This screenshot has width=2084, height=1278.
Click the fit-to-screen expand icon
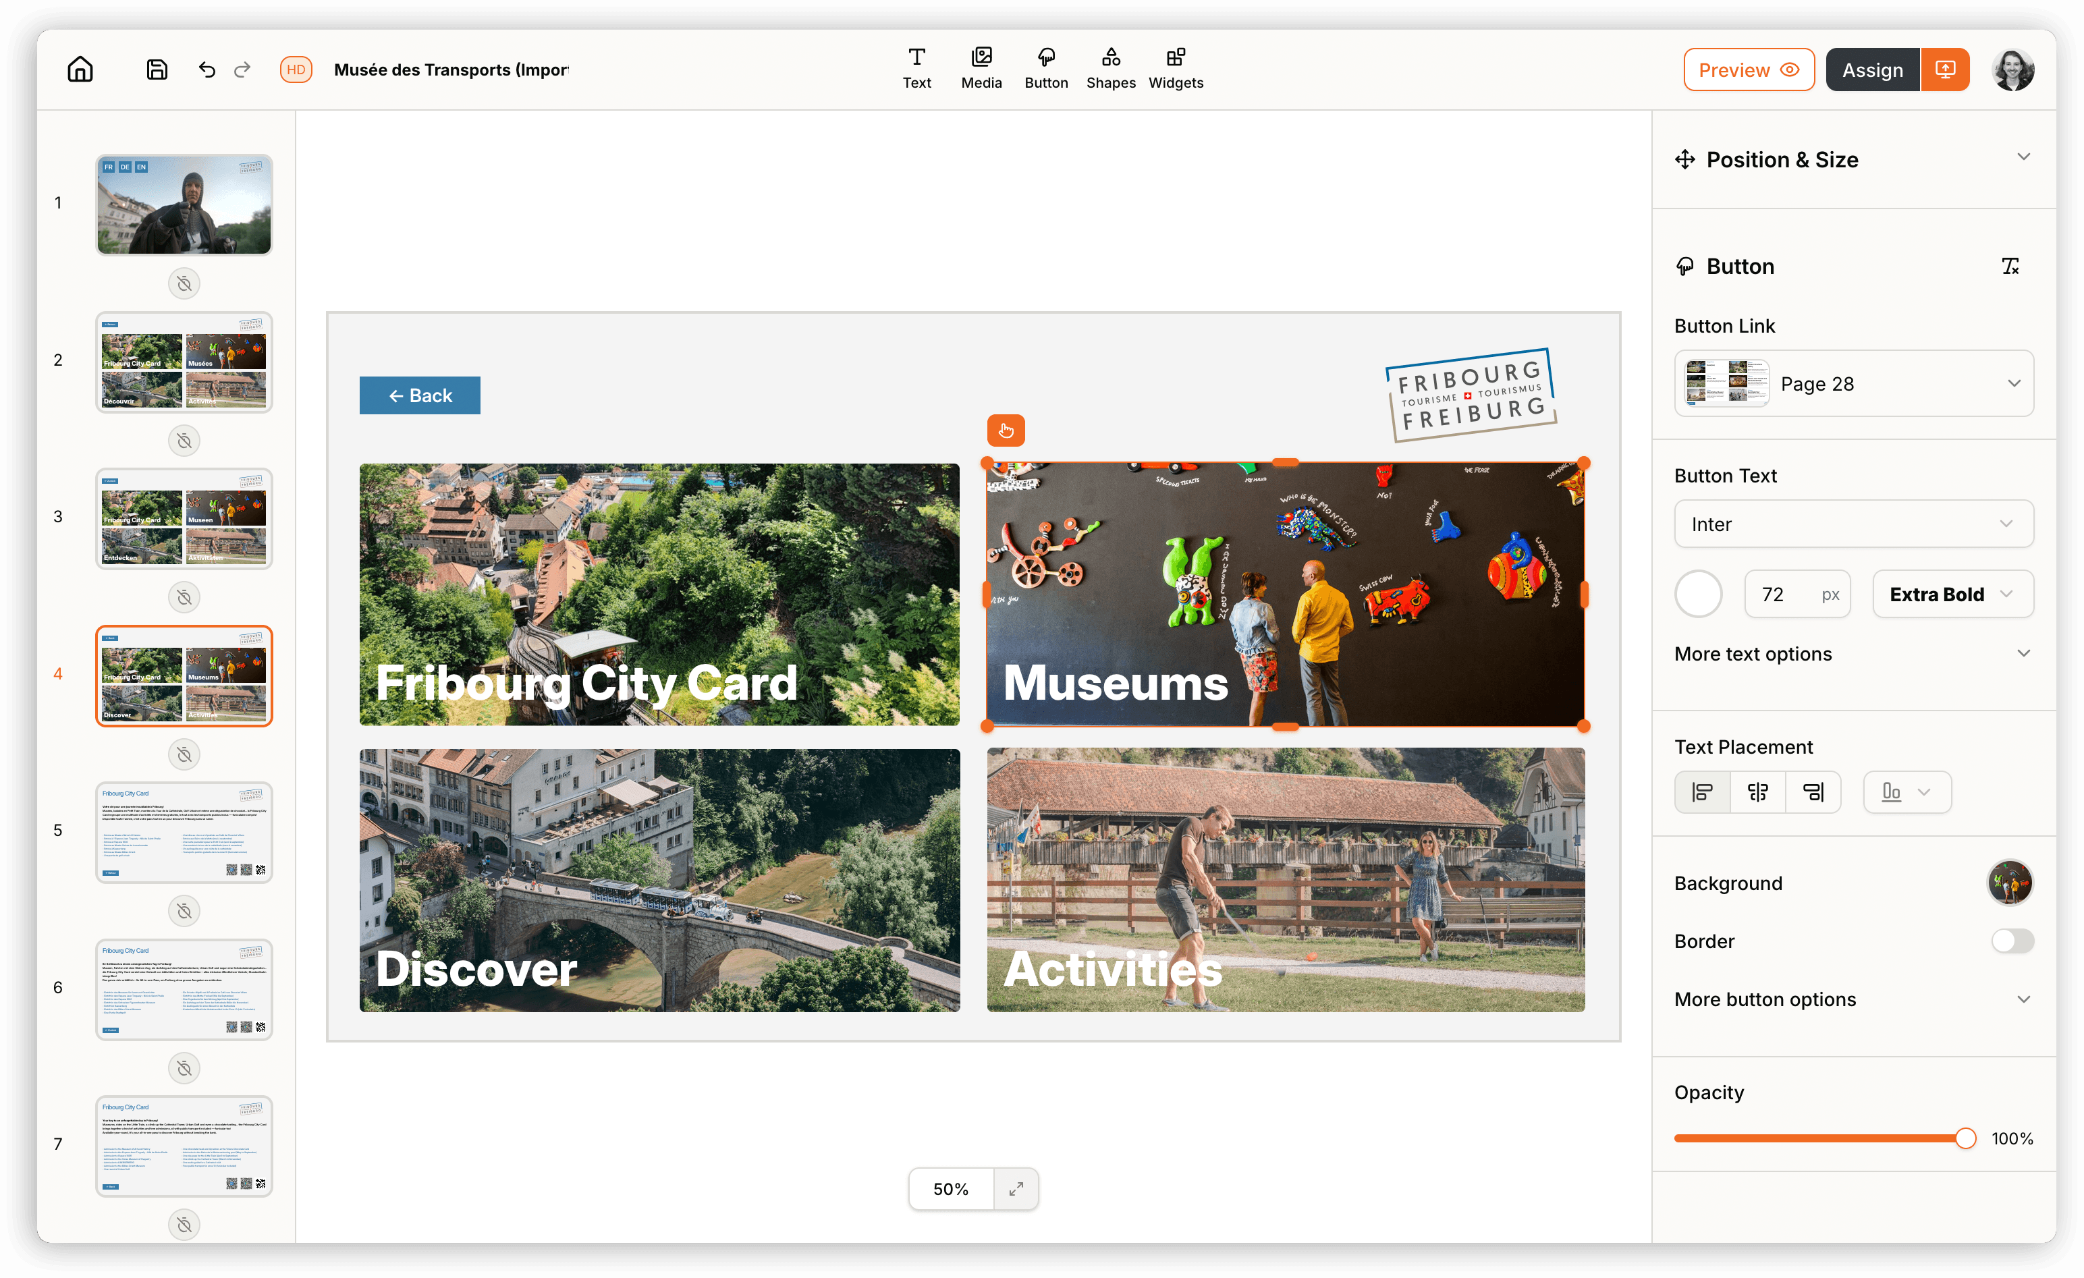click(1016, 1188)
